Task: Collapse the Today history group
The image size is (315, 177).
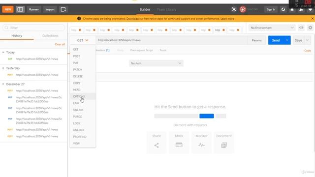Action: [x=3, y=53]
